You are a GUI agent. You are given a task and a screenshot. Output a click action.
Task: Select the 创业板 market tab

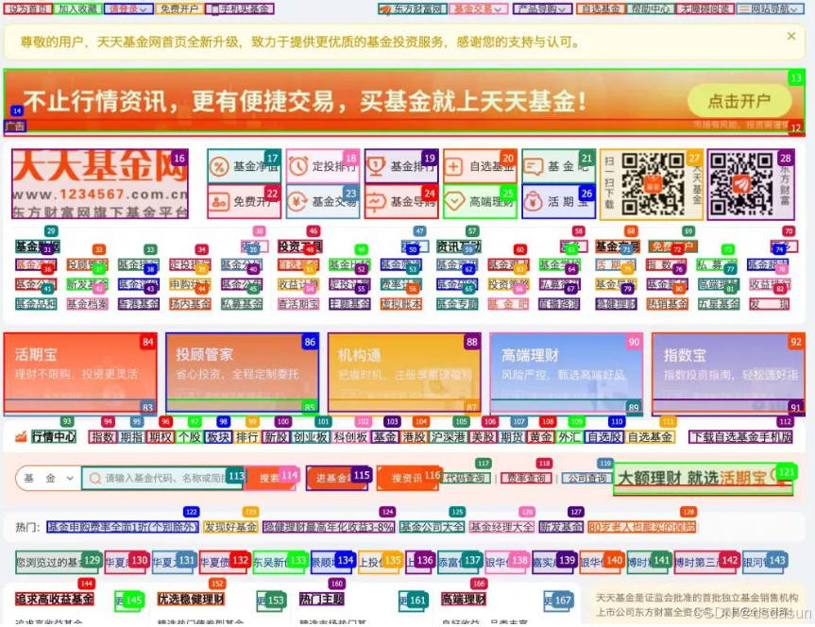pos(311,437)
